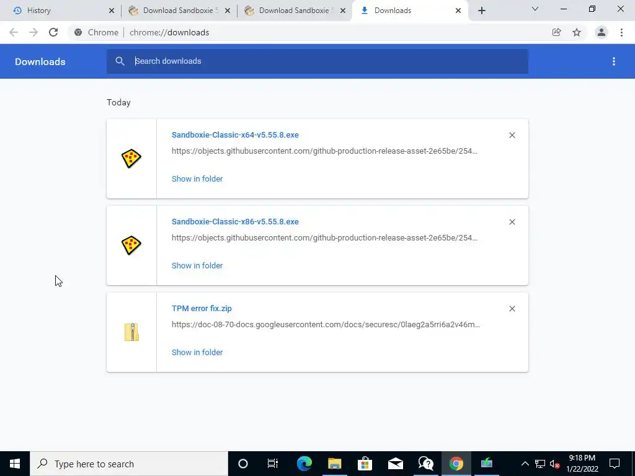Open the clock showing 9:18 PM
The height and width of the screenshot is (476, 635).
[x=582, y=464]
